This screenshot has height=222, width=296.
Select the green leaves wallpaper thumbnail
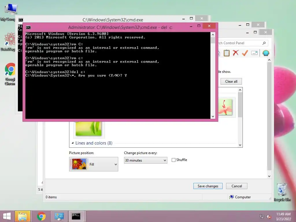click(x=88, y=129)
